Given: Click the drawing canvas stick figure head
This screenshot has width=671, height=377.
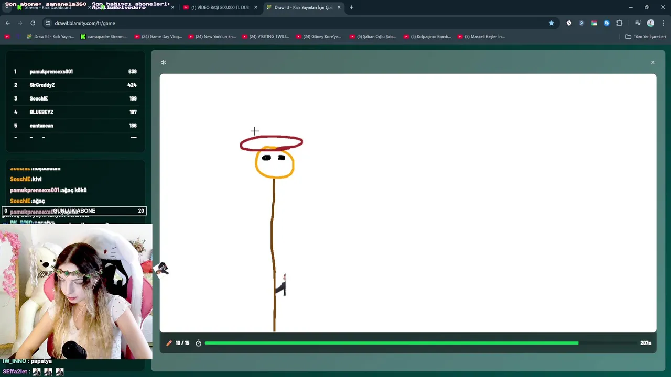Looking at the screenshot, I should click(x=274, y=163).
